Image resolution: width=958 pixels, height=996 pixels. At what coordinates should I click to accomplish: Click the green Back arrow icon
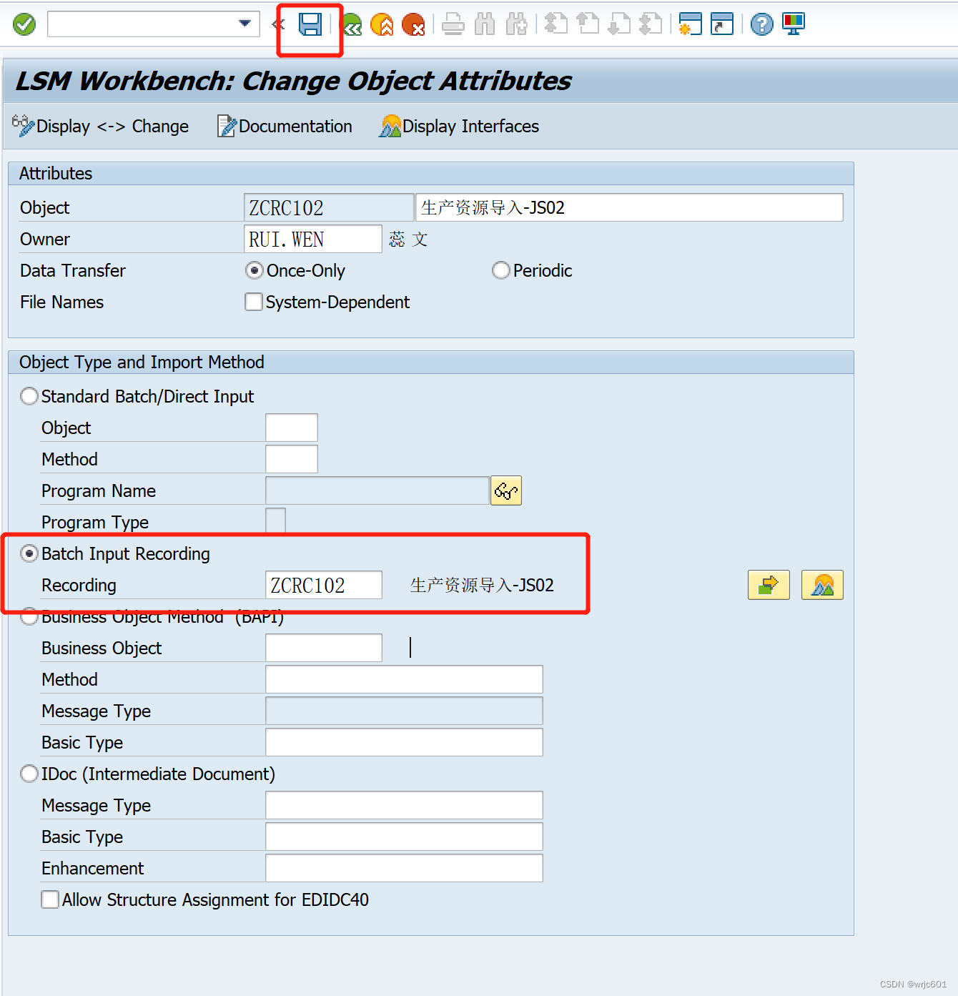351,24
